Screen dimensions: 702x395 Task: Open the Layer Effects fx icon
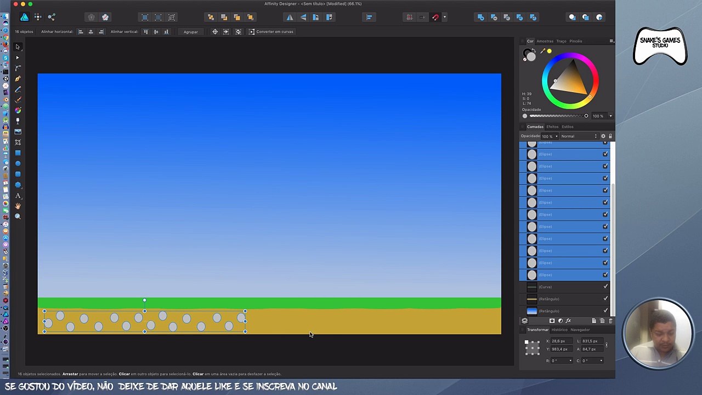568,321
